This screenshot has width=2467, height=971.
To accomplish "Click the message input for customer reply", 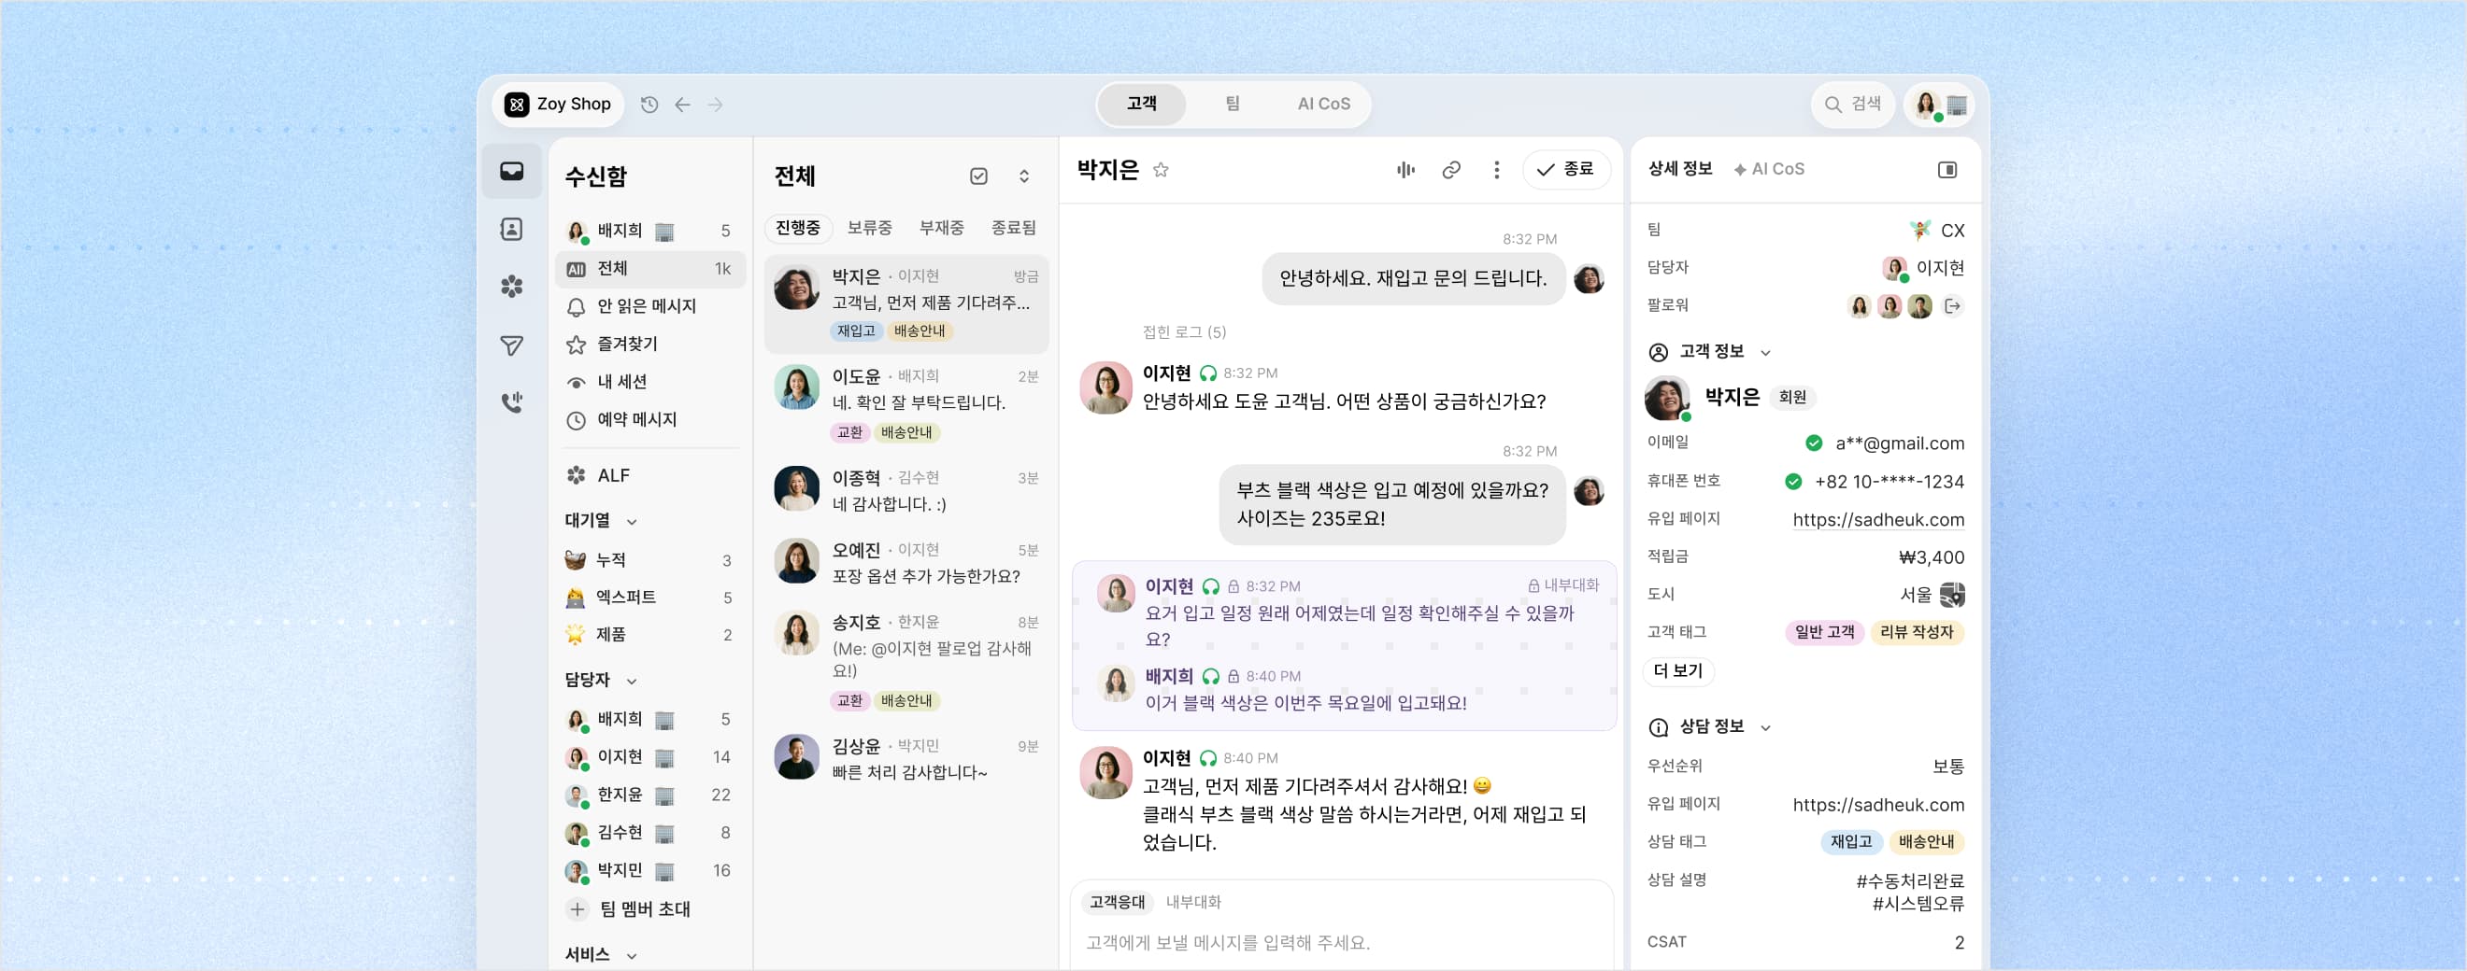I will point(1341,942).
